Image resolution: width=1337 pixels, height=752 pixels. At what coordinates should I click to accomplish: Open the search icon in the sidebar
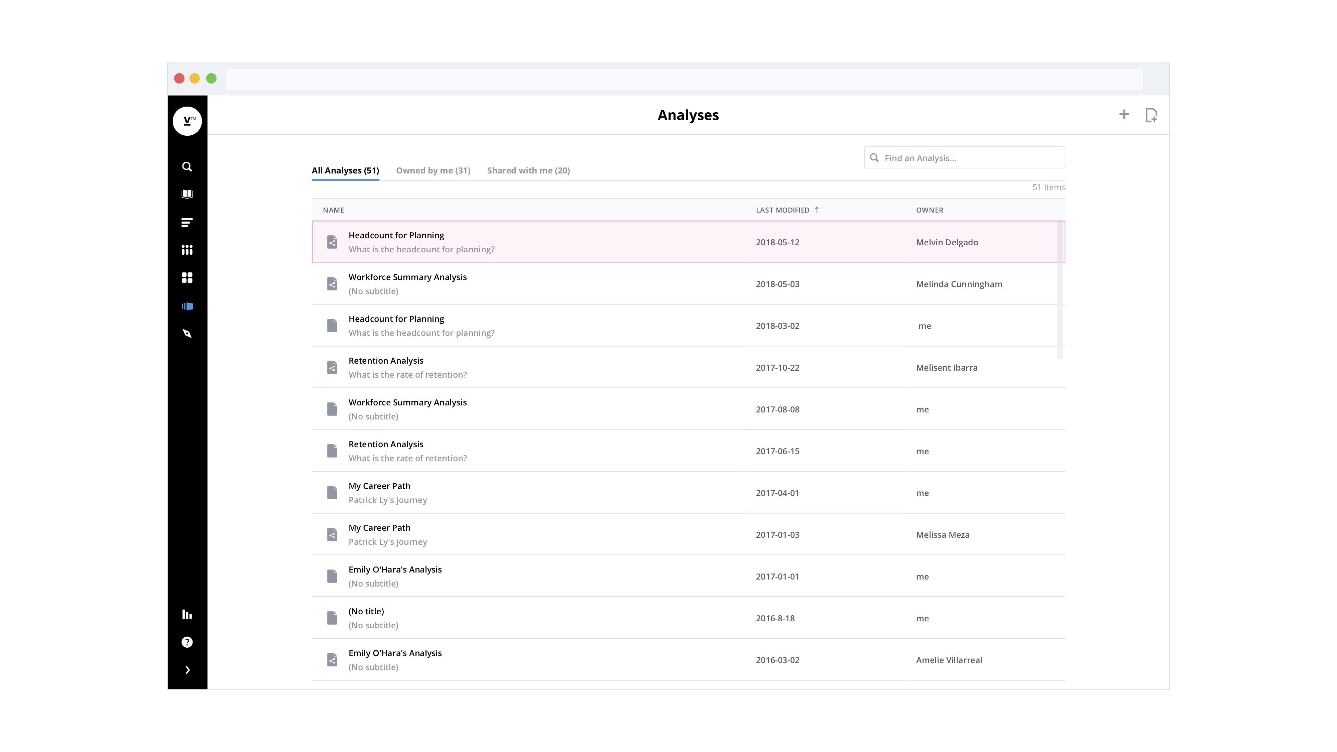[x=187, y=166]
